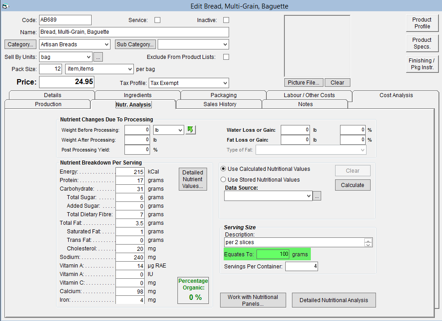Switch to the Details tab
This screenshot has width=442, height=321.
pyautogui.click(x=53, y=95)
